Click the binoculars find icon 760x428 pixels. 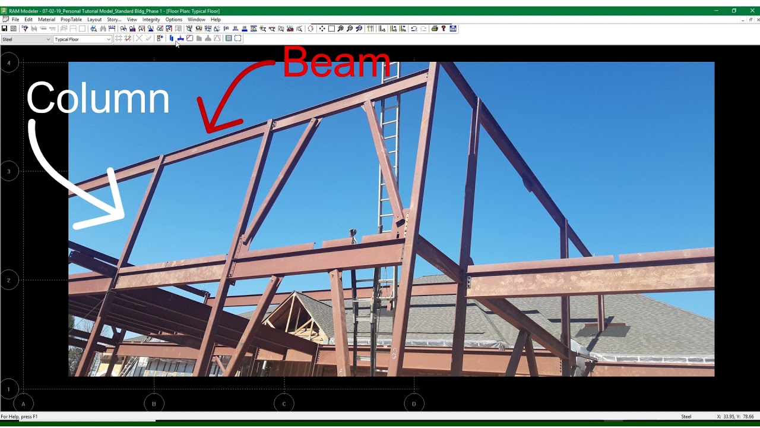[x=103, y=29]
